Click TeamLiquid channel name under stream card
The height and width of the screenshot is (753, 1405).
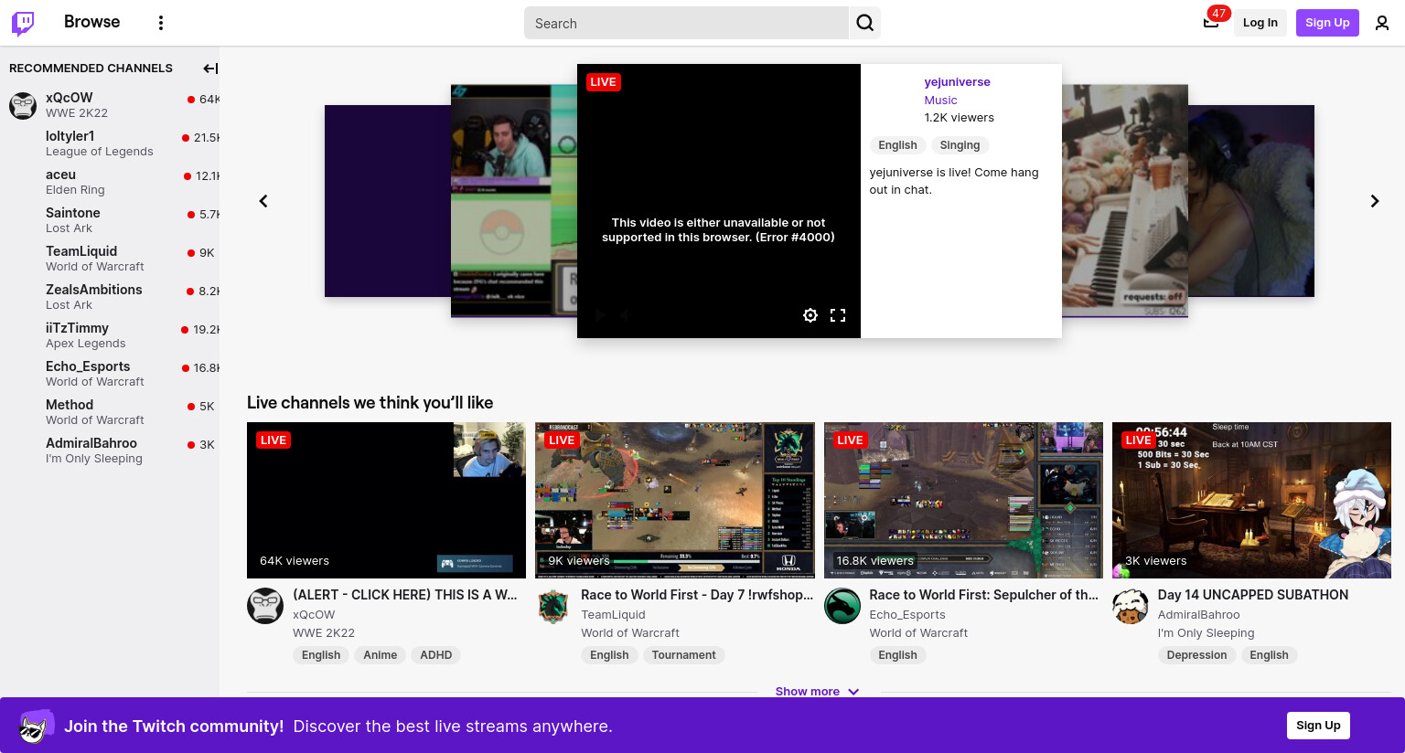pos(613,615)
